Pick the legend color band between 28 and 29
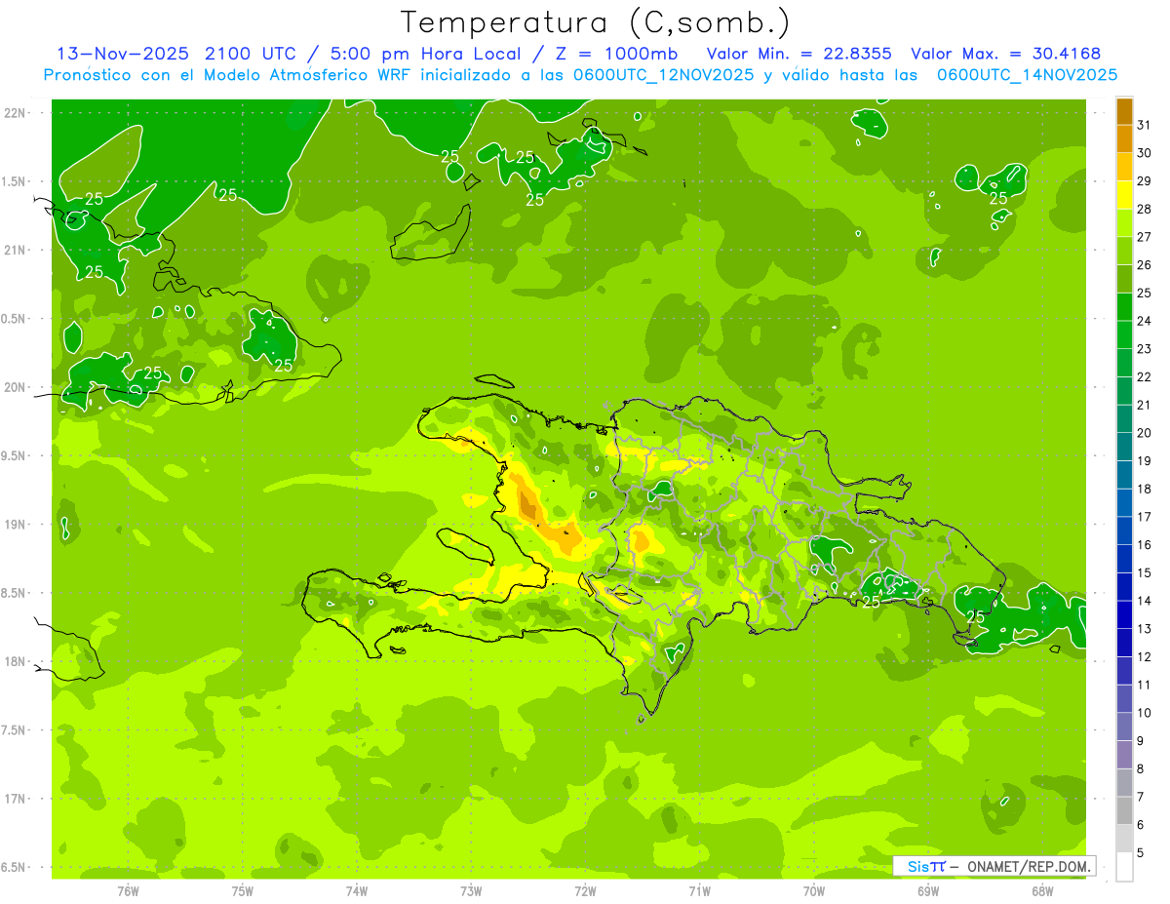This screenshot has width=1170, height=904. [x=1124, y=195]
